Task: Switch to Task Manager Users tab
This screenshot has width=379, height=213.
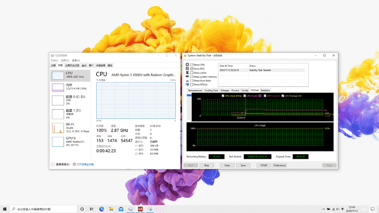Action: [91, 66]
